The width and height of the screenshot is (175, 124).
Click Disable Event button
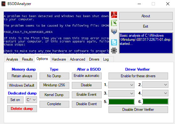pos(87,104)
